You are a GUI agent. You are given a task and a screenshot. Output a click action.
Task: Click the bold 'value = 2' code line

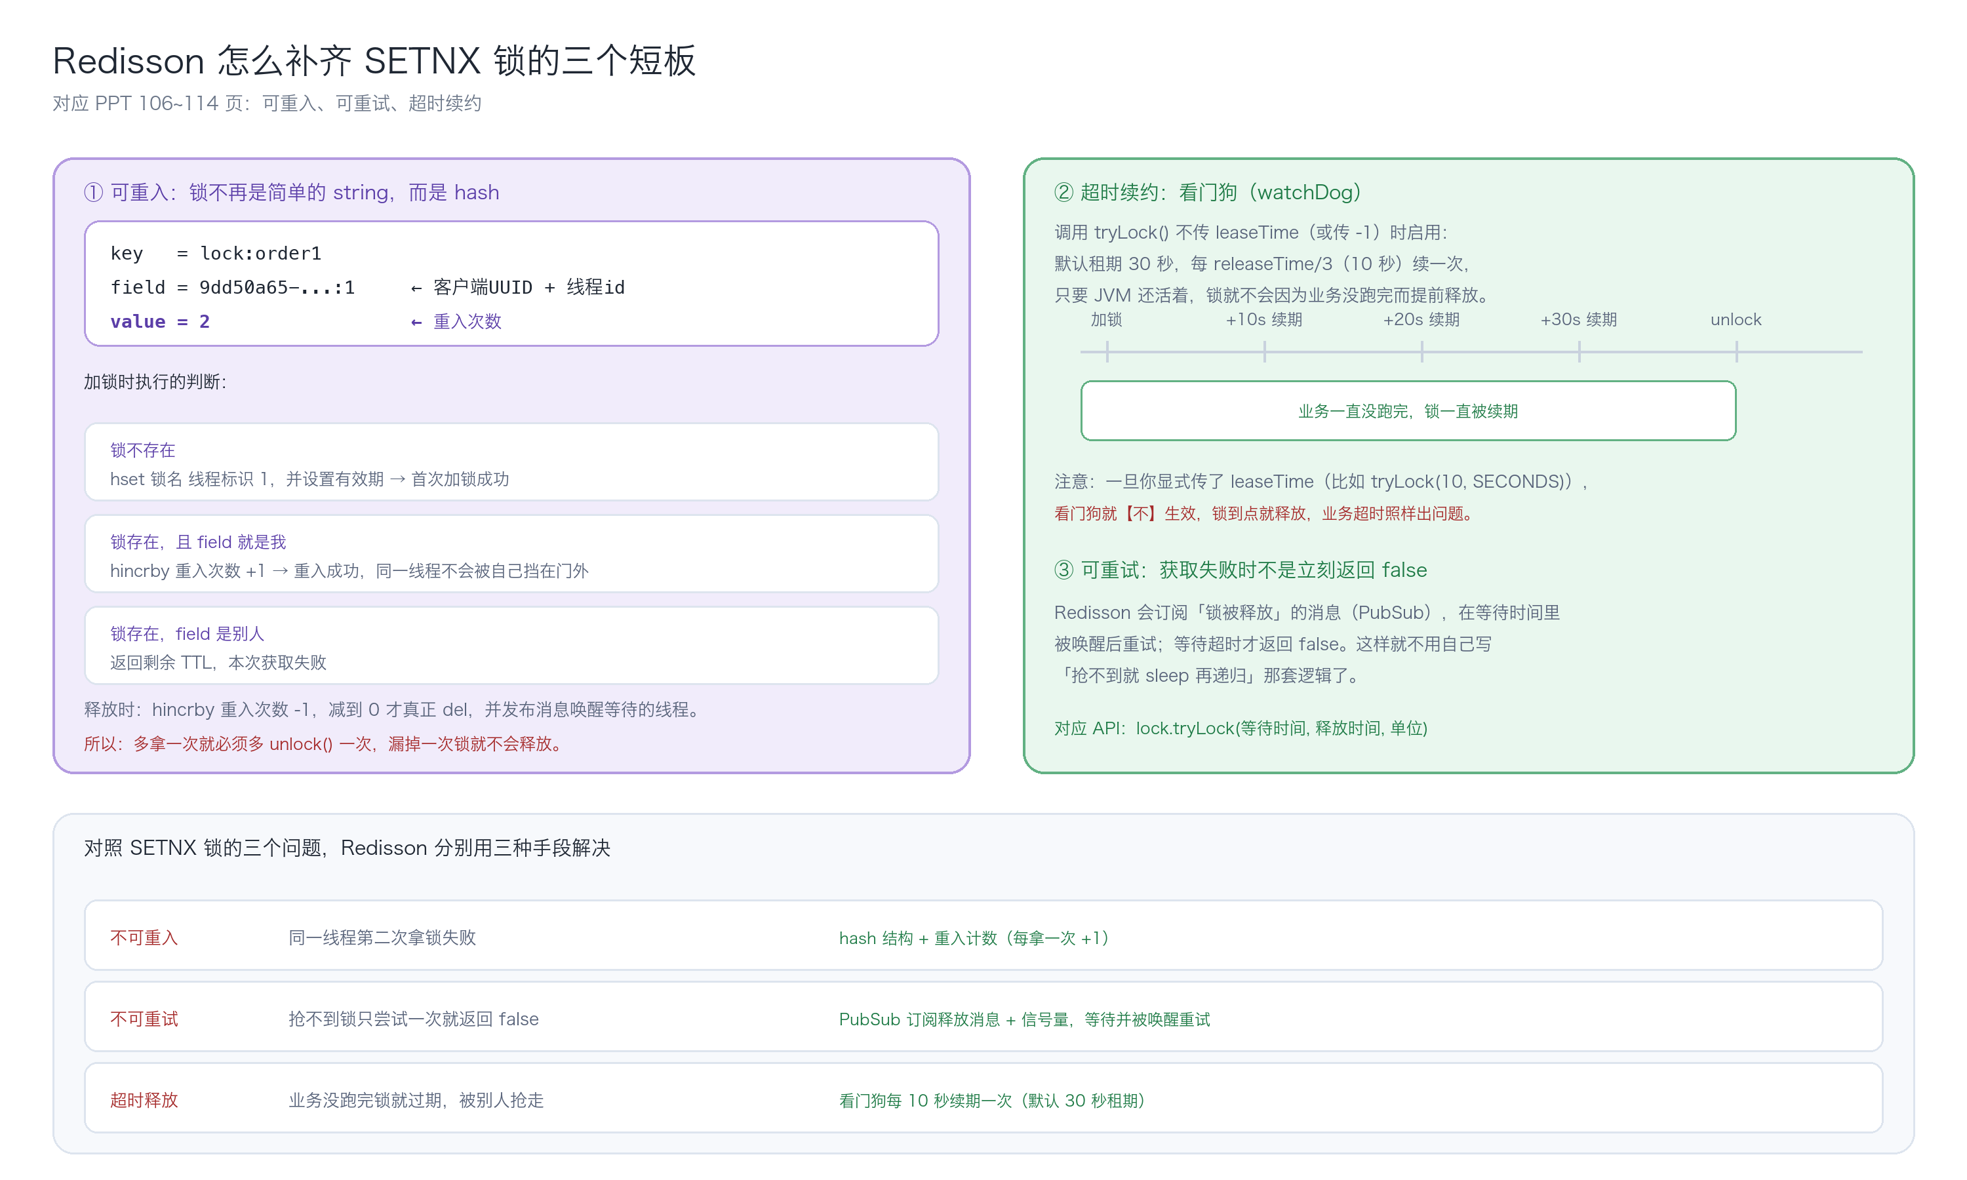click(x=160, y=321)
